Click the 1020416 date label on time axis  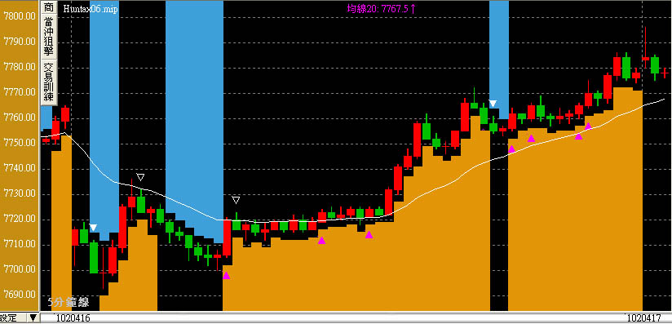(72, 318)
